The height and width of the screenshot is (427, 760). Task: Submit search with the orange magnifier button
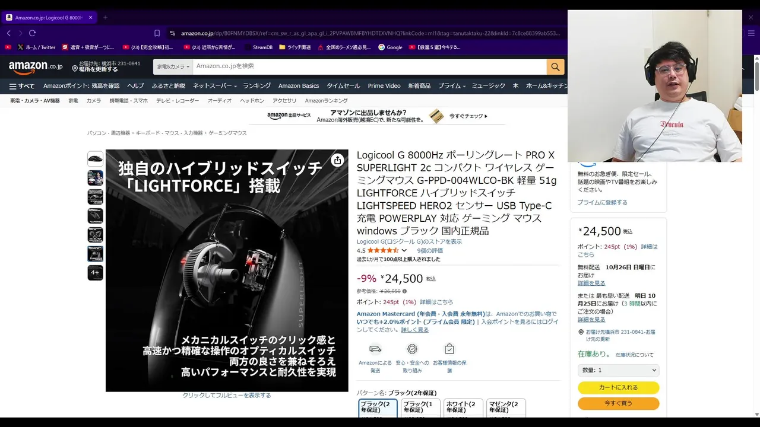click(555, 66)
